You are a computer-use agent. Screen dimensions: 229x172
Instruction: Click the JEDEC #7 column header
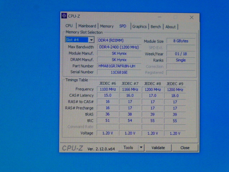pos(130,83)
